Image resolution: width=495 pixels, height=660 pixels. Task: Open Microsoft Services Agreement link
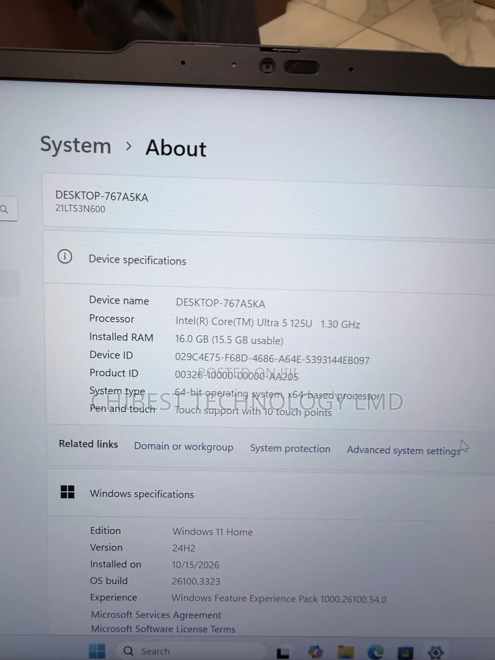(x=156, y=615)
